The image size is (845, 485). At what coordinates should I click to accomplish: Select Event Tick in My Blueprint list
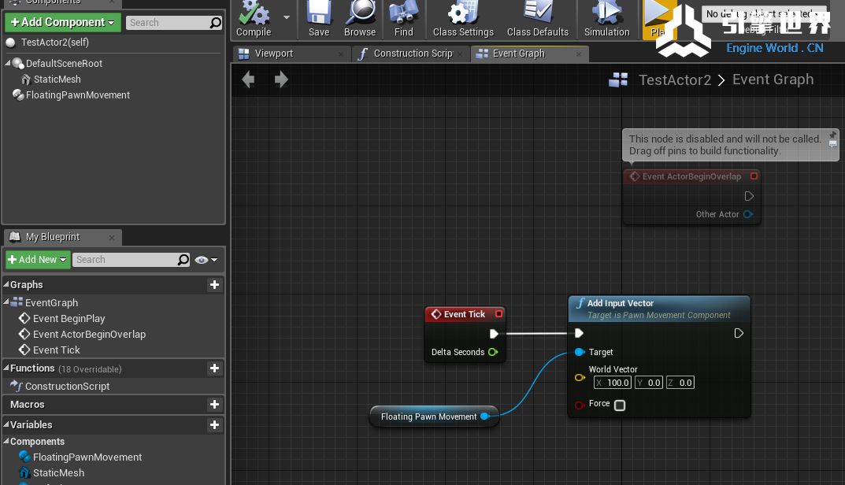pyautogui.click(x=56, y=350)
